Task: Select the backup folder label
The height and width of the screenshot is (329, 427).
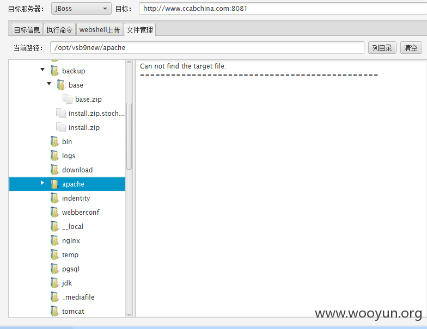Action: click(74, 71)
